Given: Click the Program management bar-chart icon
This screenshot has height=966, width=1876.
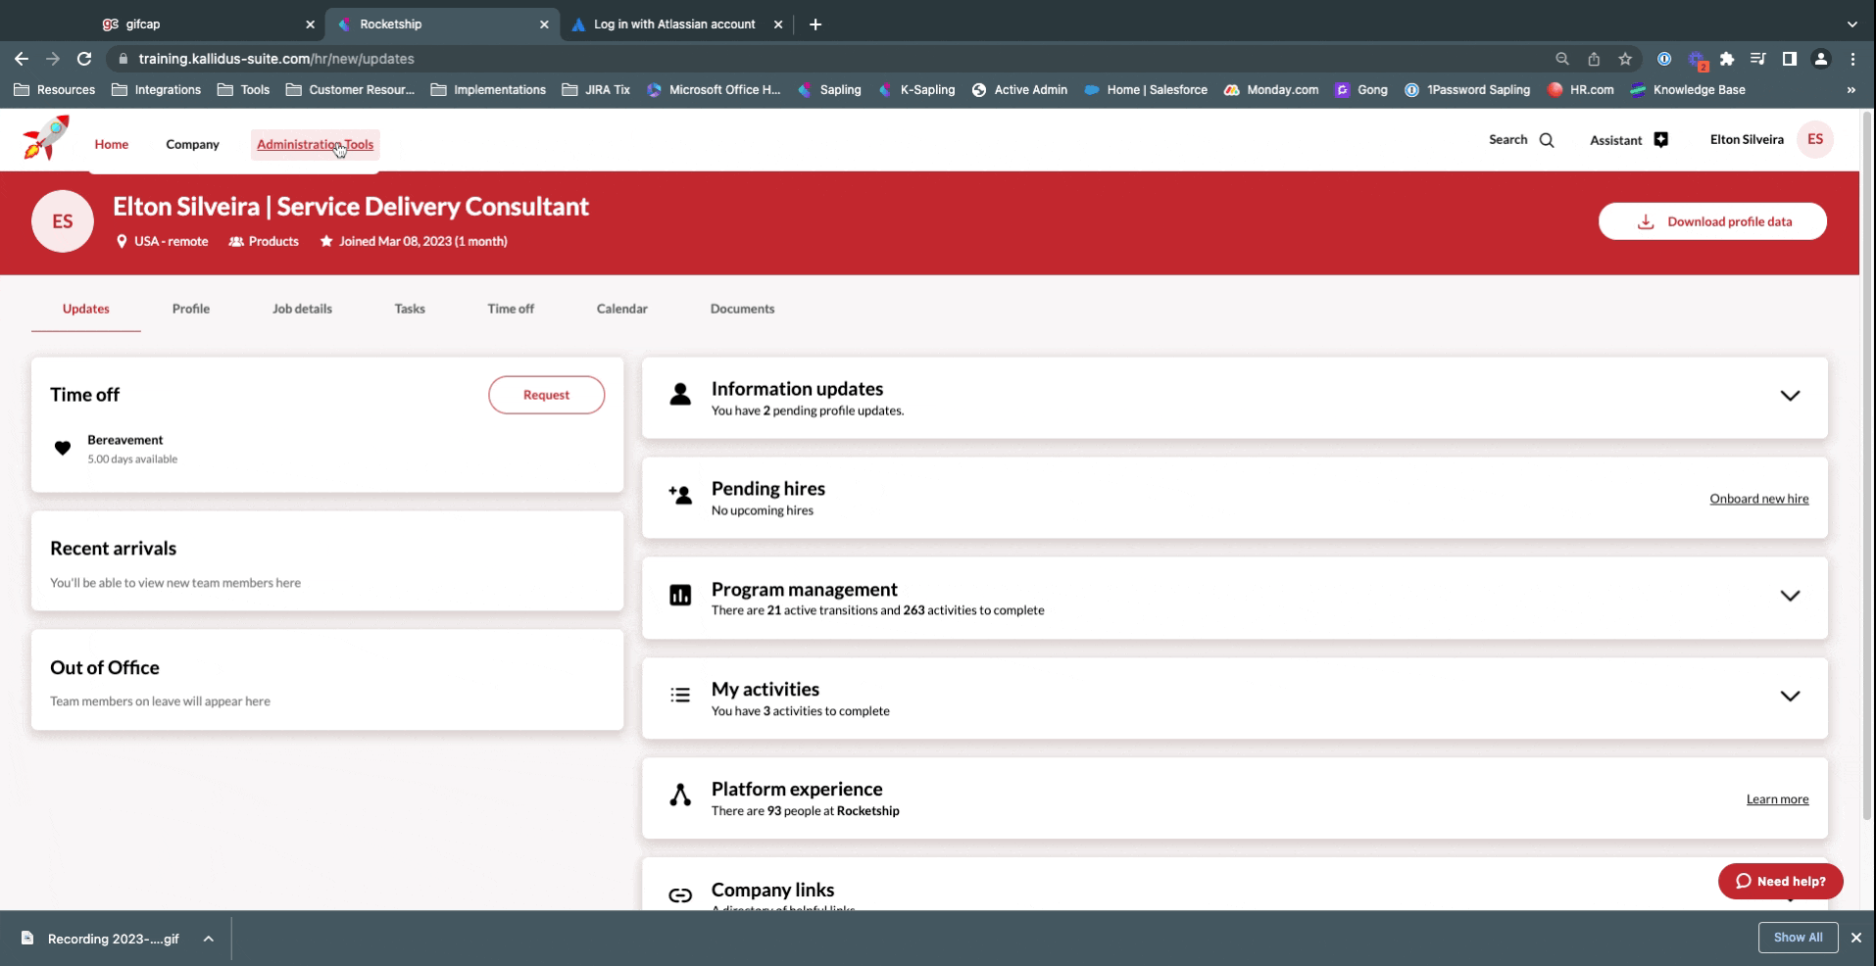Looking at the screenshot, I should point(679,597).
